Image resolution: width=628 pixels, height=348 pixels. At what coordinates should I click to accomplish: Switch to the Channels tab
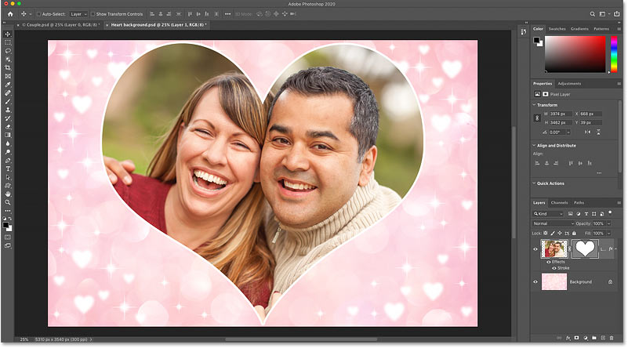559,203
